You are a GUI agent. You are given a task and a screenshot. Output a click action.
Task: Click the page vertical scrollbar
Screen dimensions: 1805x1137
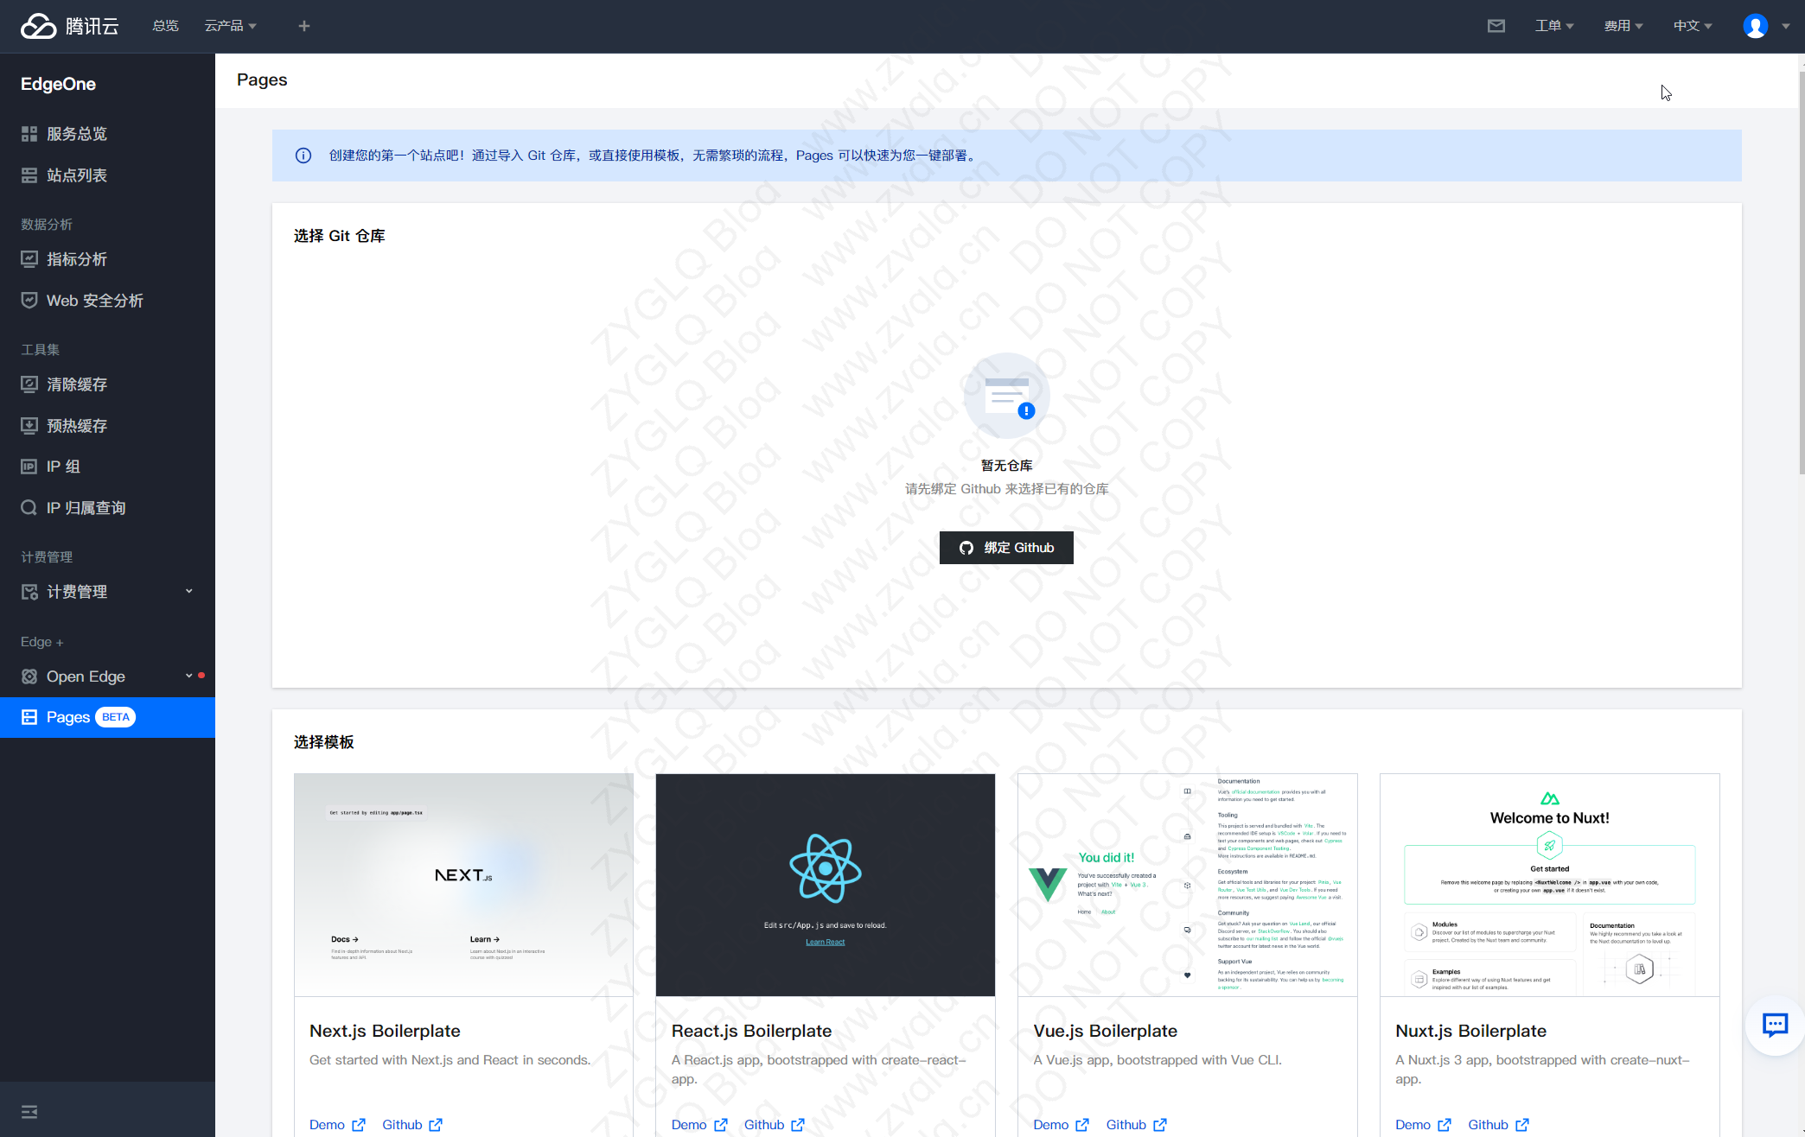pyautogui.click(x=1802, y=272)
